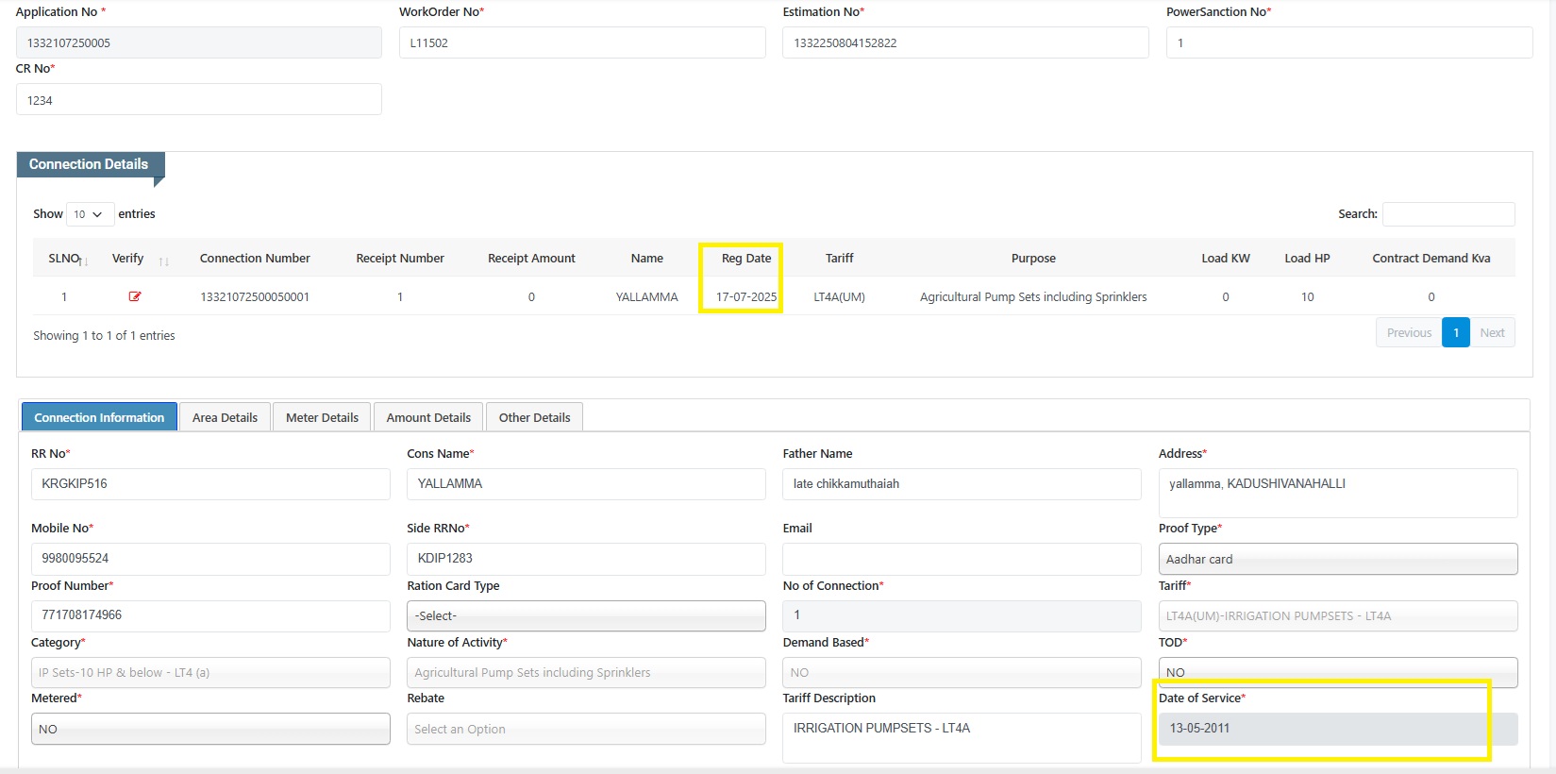The width and height of the screenshot is (1556, 774).
Task: Sort table by Verify column arrows
Action: pos(163,261)
